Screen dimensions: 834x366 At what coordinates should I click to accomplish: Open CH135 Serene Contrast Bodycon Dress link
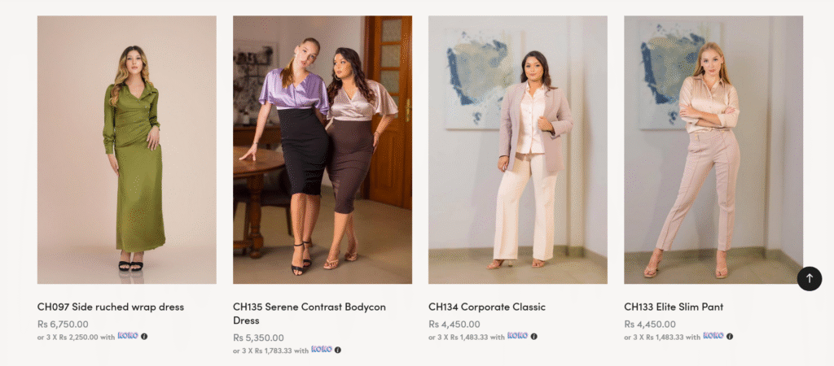[309, 313]
